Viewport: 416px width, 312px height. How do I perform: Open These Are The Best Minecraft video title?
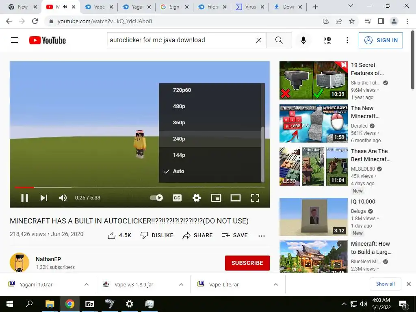pos(370,155)
